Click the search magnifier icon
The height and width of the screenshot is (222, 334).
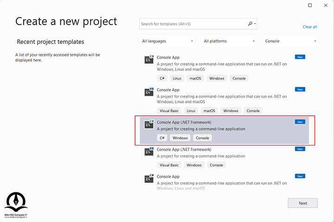pyautogui.click(x=250, y=24)
